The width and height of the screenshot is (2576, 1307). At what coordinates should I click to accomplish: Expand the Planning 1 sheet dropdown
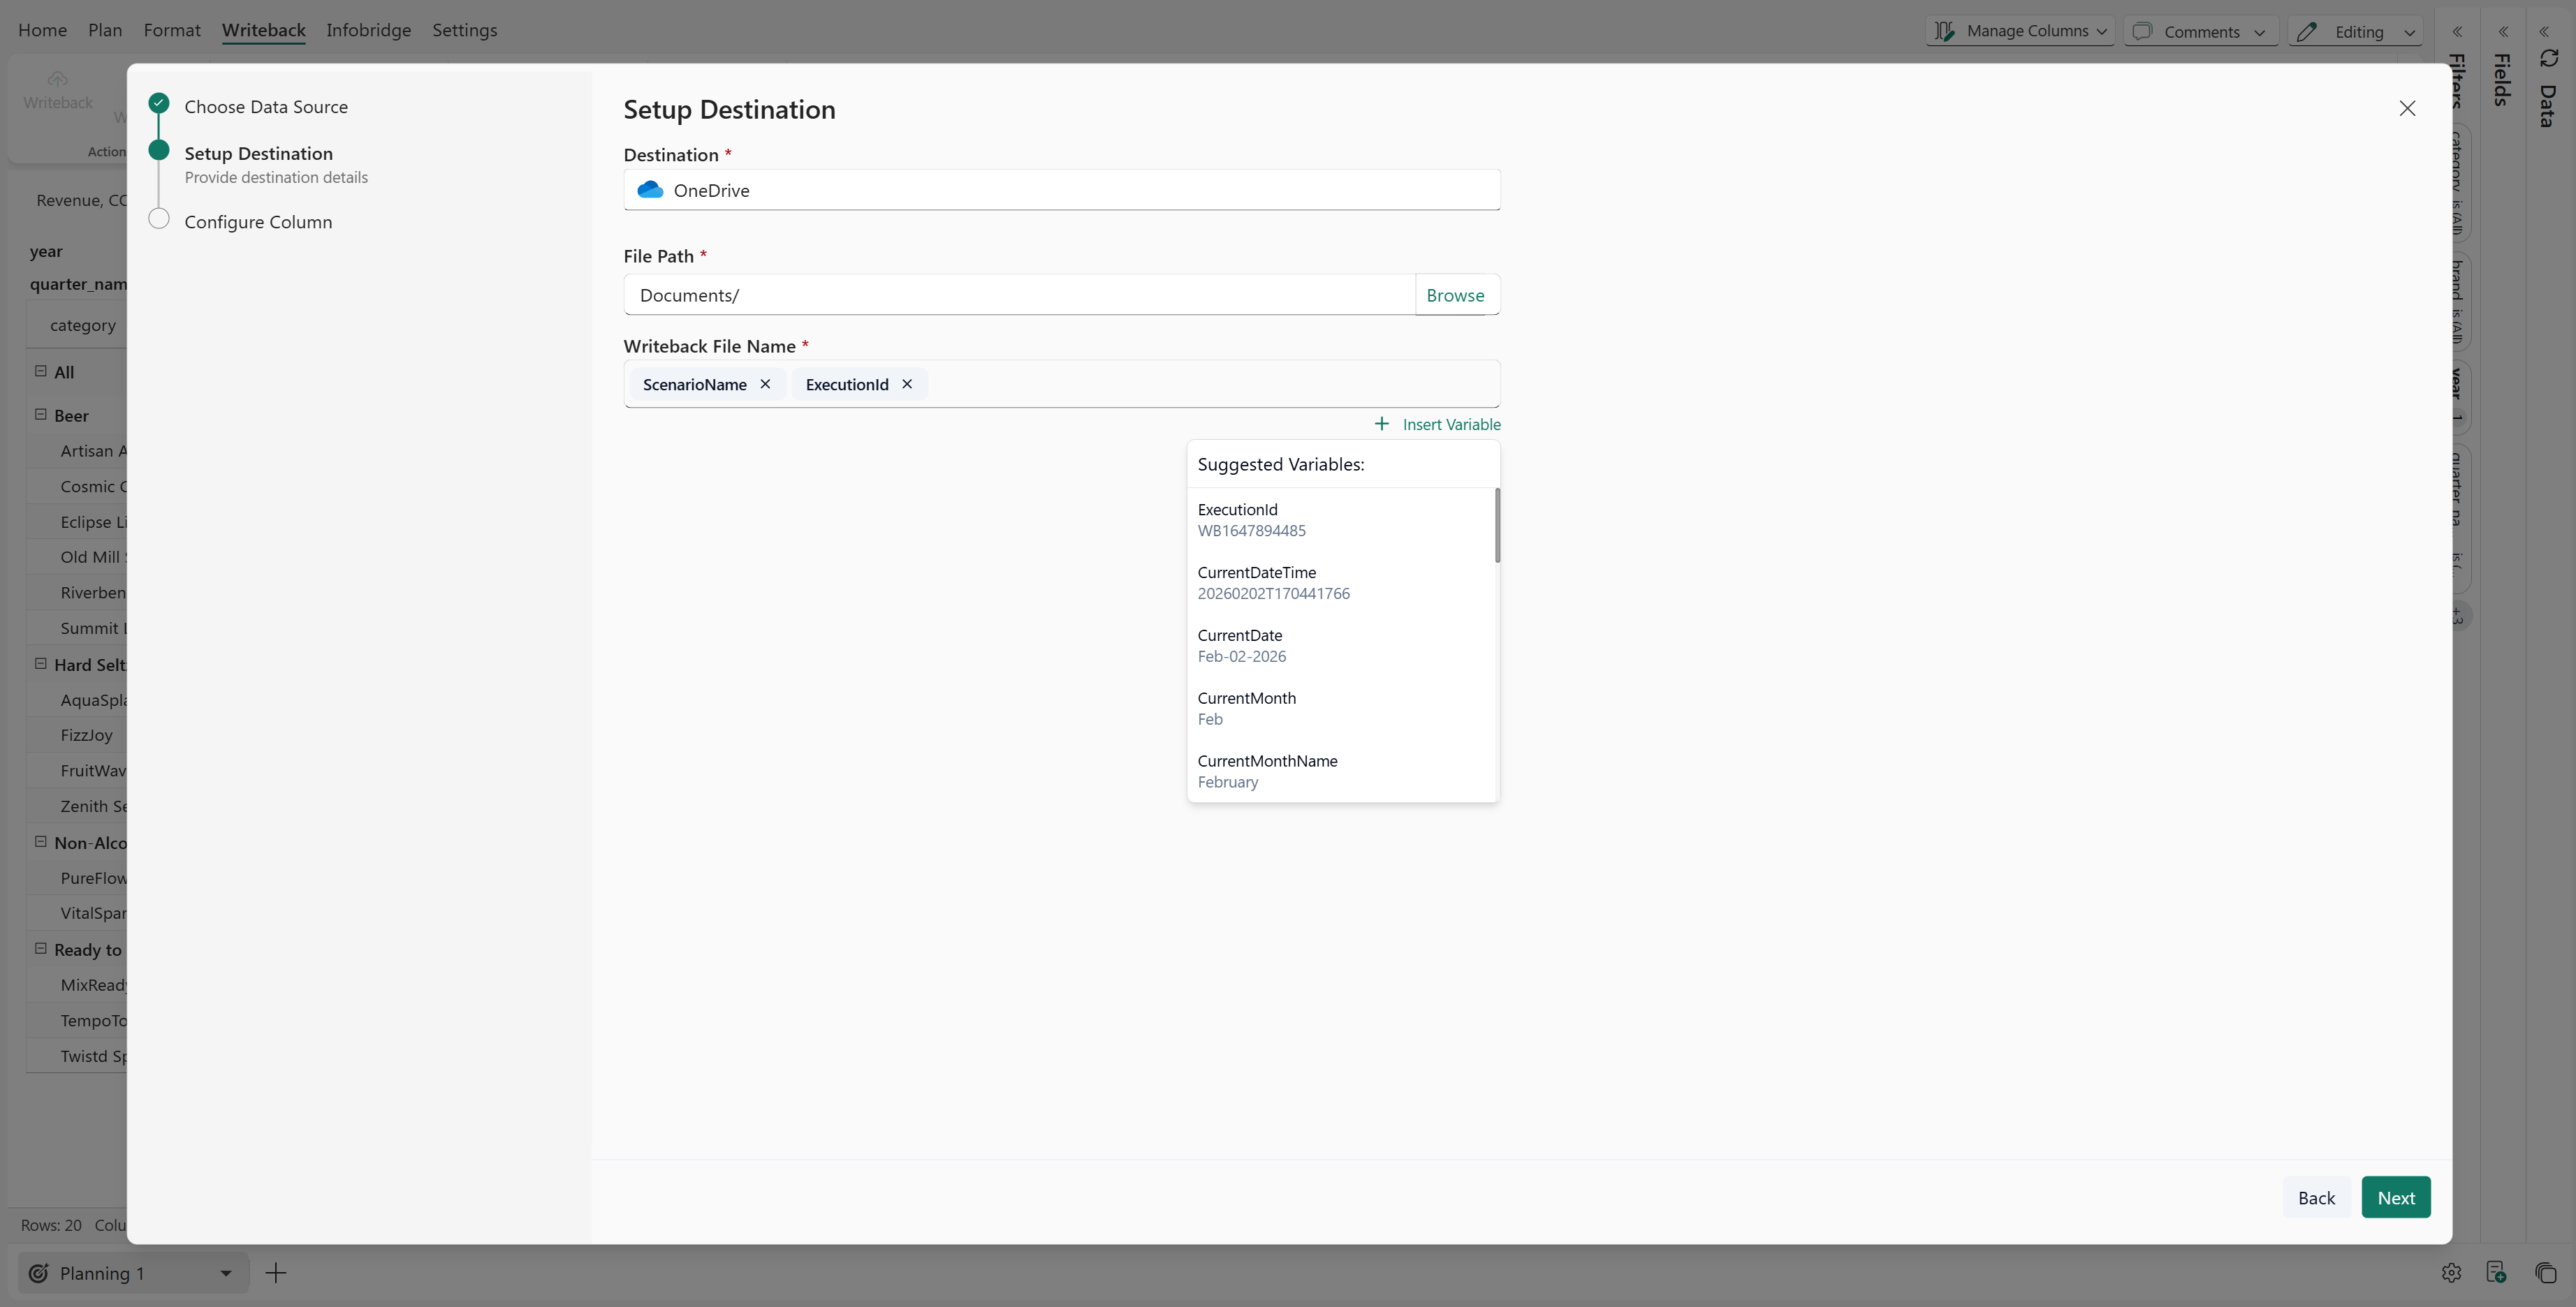226,1272
